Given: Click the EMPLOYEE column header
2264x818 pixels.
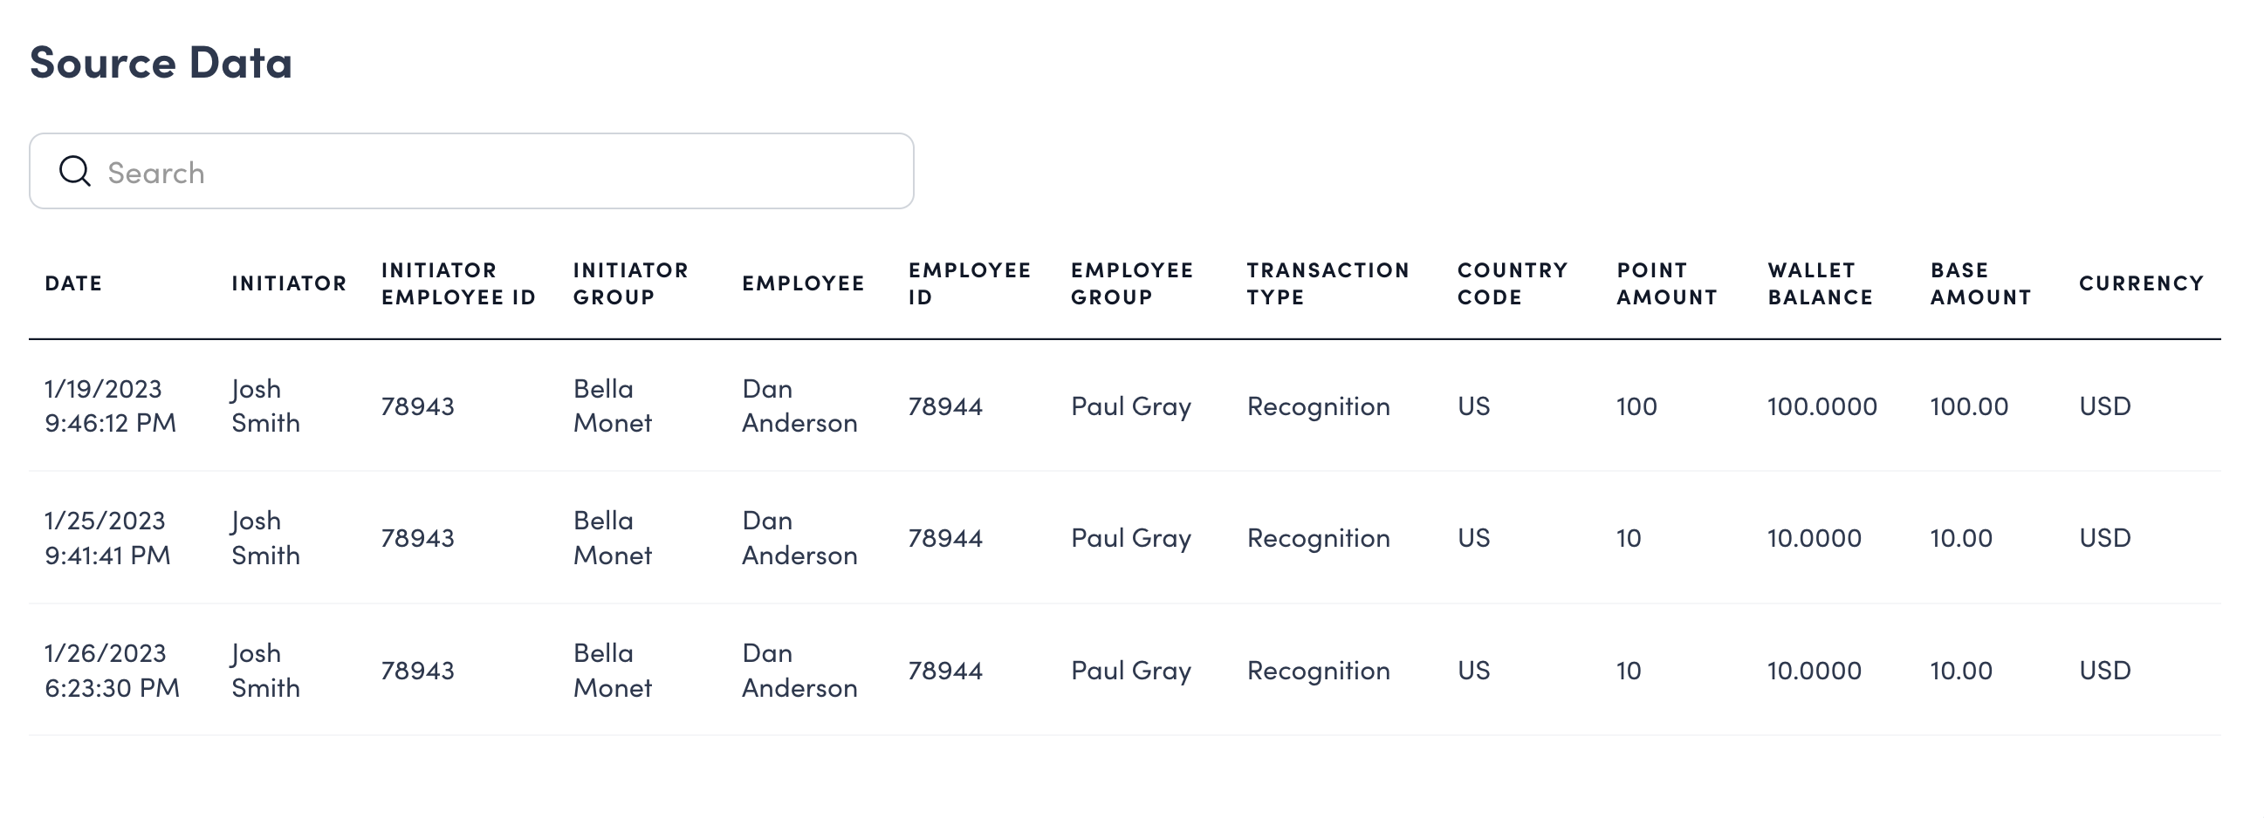Looking at the screenshot, I should pos(802,283).
